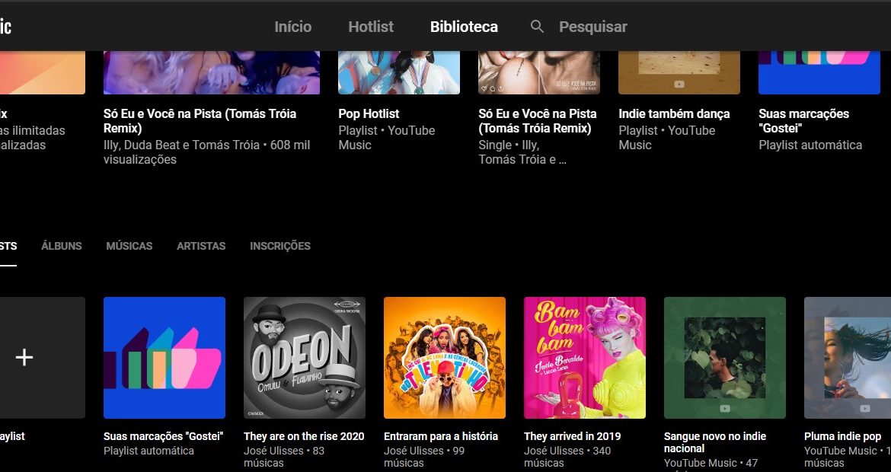
Task: Open the thumbs-up Gostei cover beside the ODEON playlist
Action: [x=164, y=358]
